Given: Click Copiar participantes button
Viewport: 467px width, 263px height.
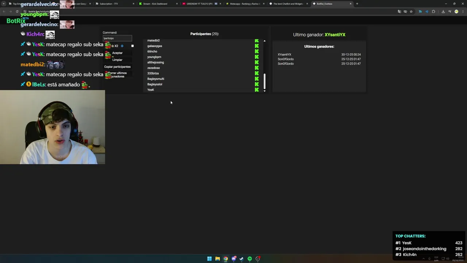Looking at the screenshot, I should (117, 67).
